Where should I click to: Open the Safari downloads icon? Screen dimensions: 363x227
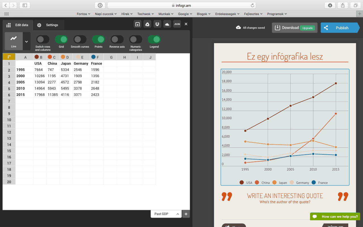click(330, 5)
